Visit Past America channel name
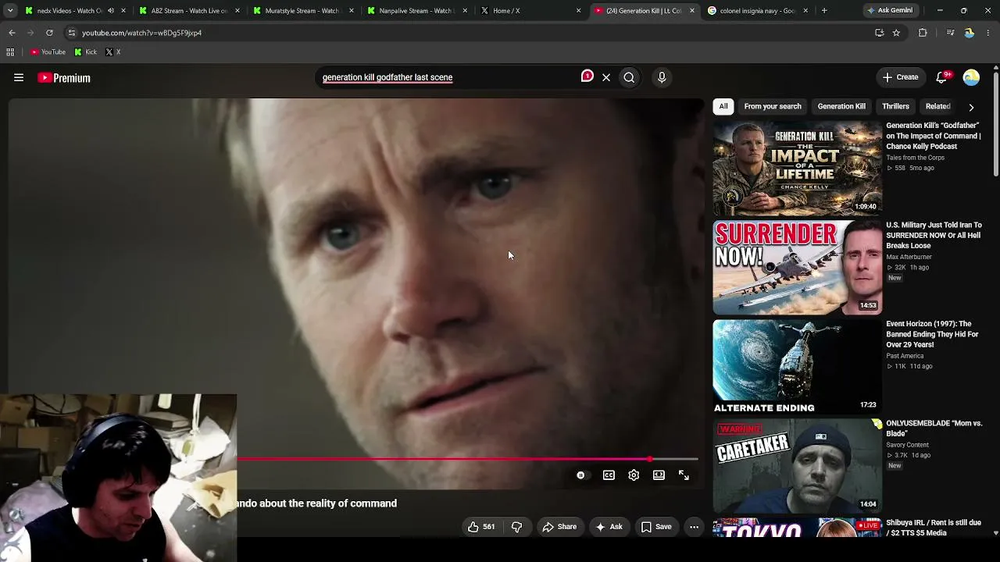1000x562 pixels. coord(905,356)
